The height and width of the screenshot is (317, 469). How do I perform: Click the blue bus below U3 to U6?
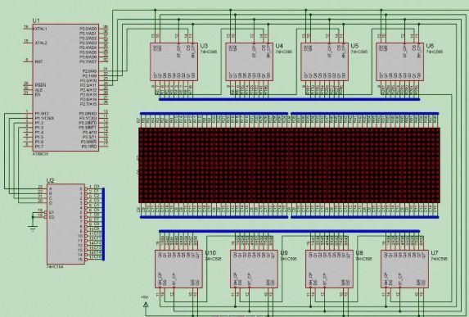289,99
